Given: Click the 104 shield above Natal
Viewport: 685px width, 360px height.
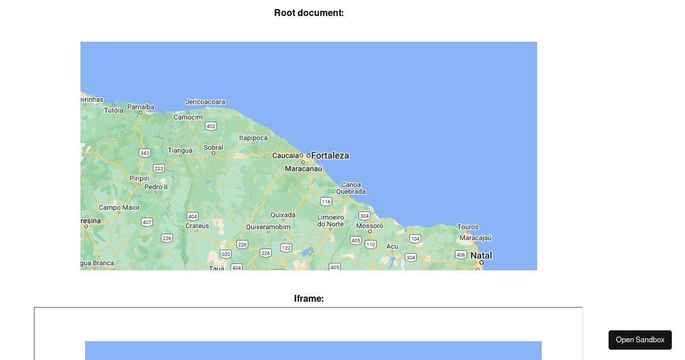Looking at the screenshot, I should [x=415, y=239].
